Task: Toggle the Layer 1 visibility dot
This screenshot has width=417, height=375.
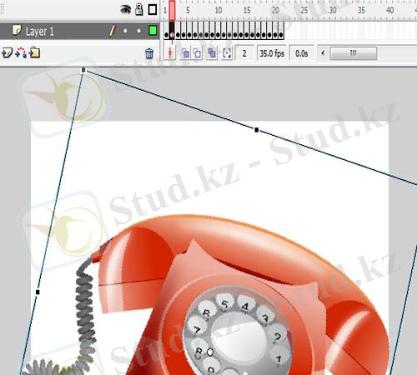Action: 125,31
